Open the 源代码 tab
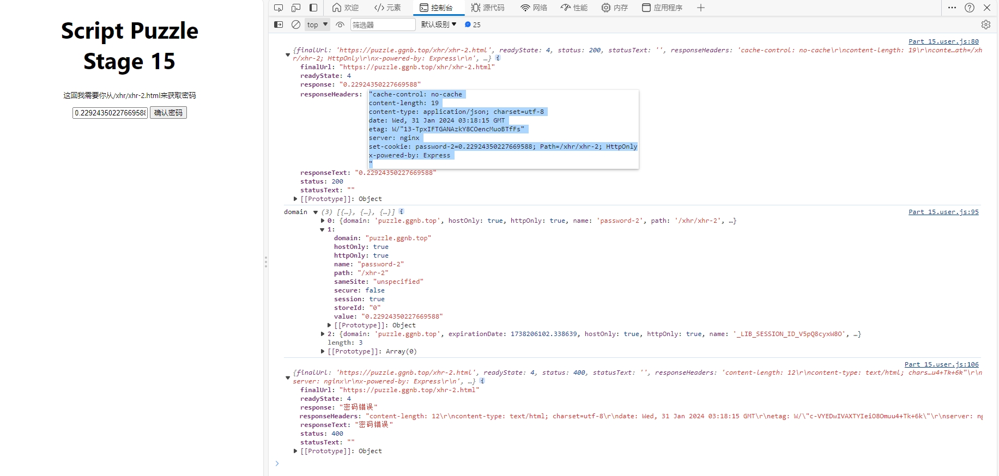This screenshot has height=476, width=999. pos(488,8)
